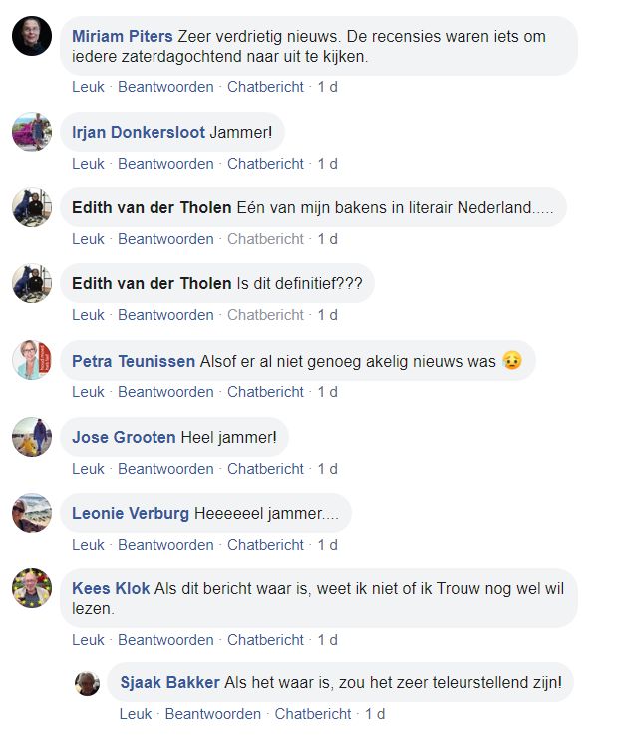Click Chatbericht under Jose Grooten's comment
The image size is (618, 735).
coord(265,469)
